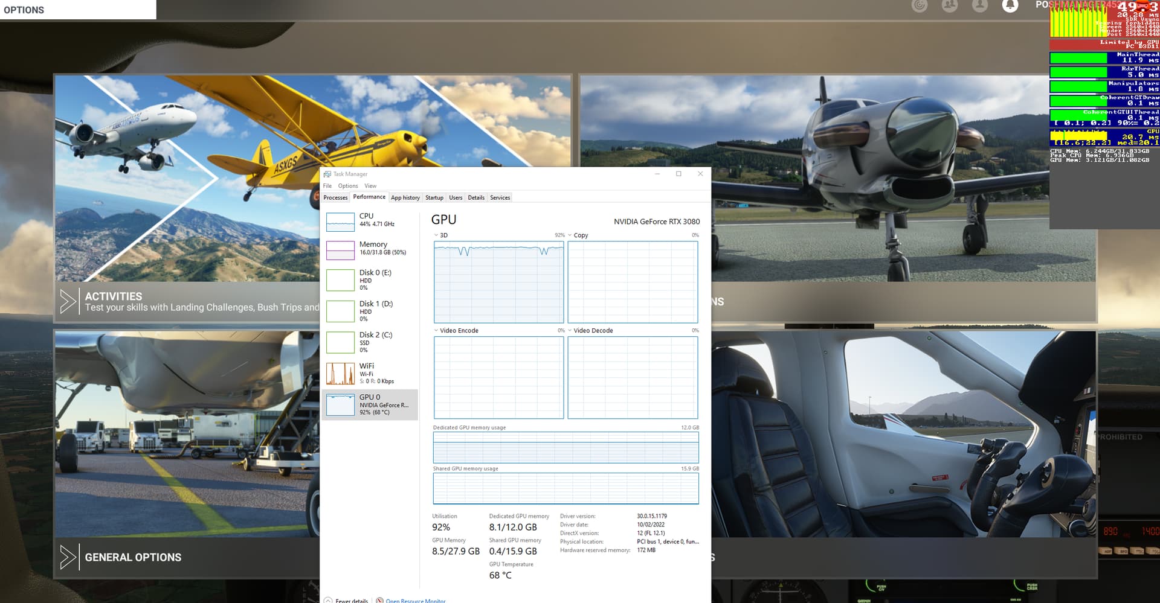
Task: Click the 8.1/12.0 GB dedicated memory value
Action: 513,527
